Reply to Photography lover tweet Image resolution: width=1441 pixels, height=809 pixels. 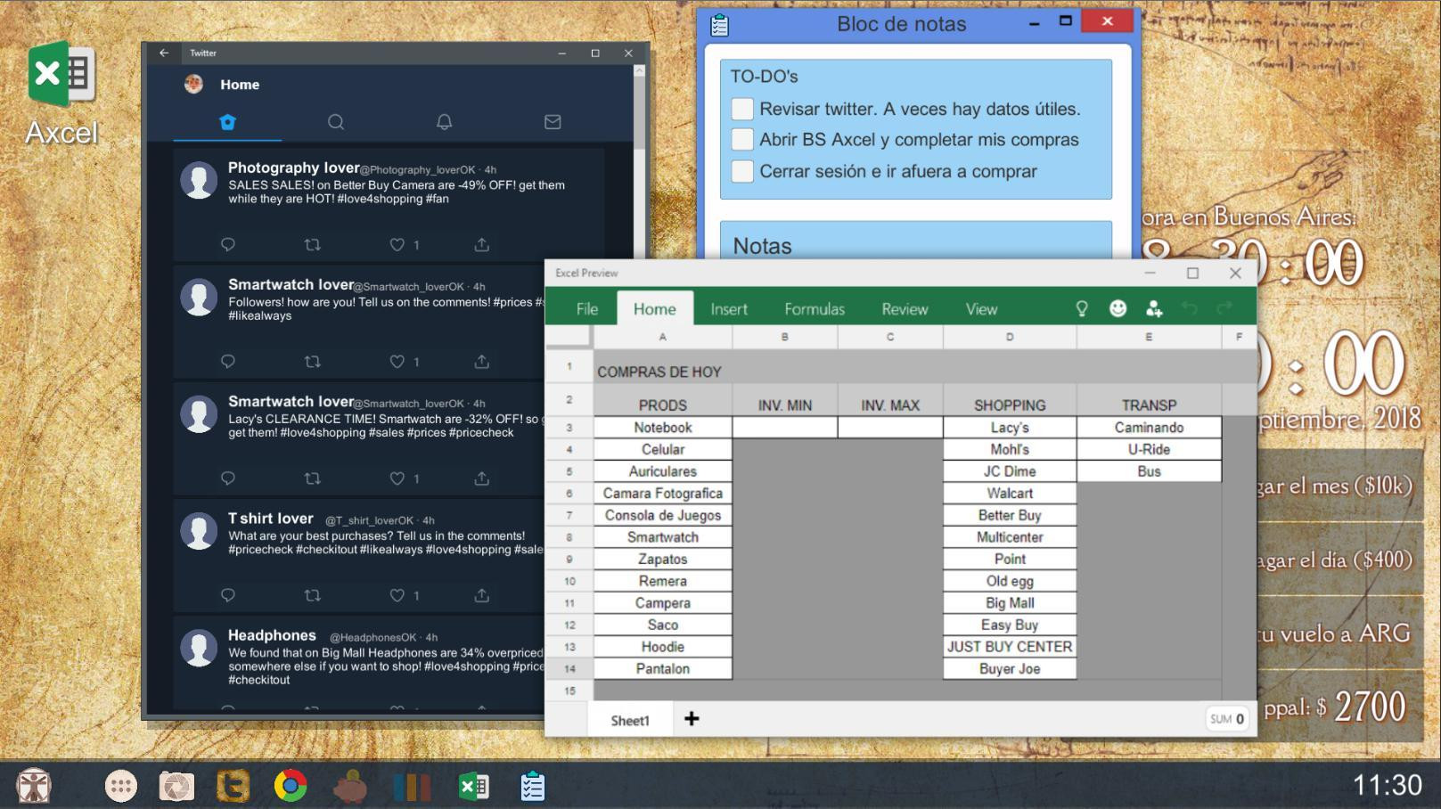click(228, 244)
